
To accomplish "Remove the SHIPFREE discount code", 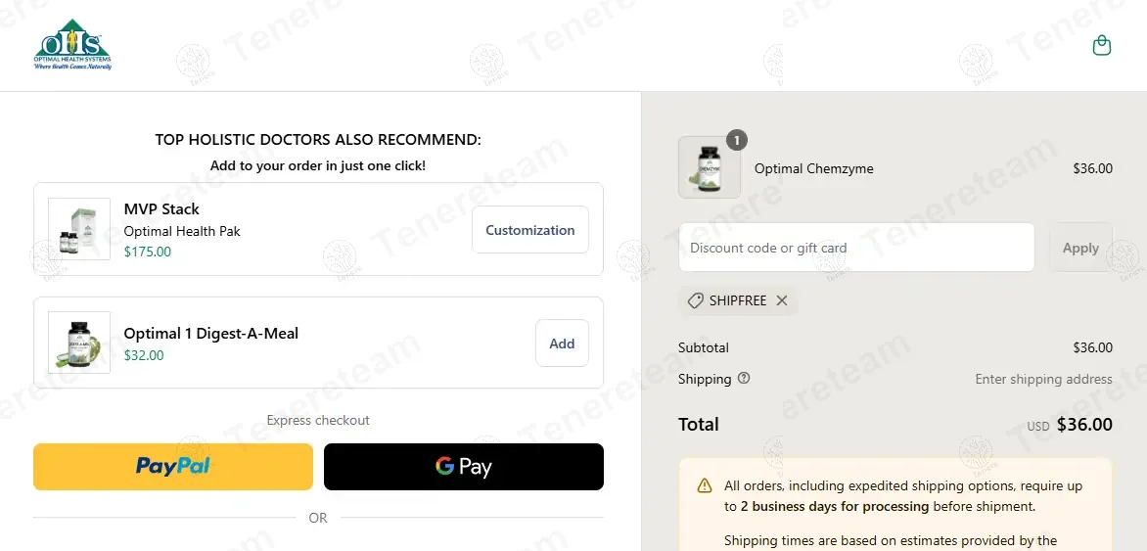I will coord(782,300).
